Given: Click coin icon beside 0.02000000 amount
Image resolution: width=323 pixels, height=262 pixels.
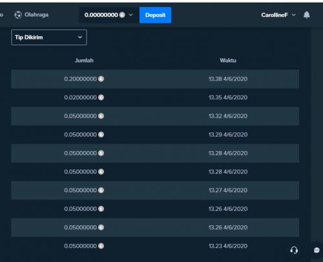Looking at the screenshot, I should [101, 97].
